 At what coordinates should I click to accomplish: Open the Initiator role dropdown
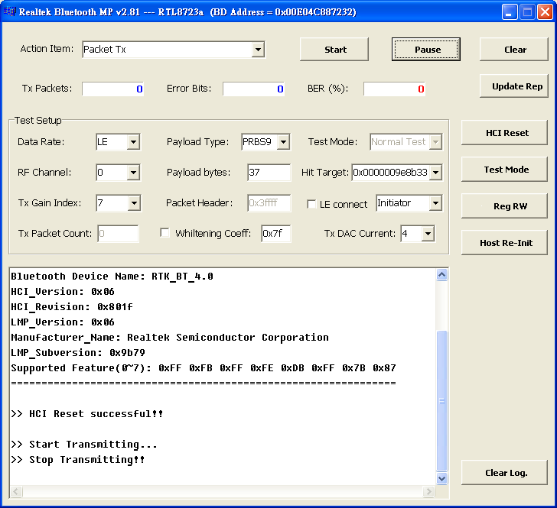point(435,203)
